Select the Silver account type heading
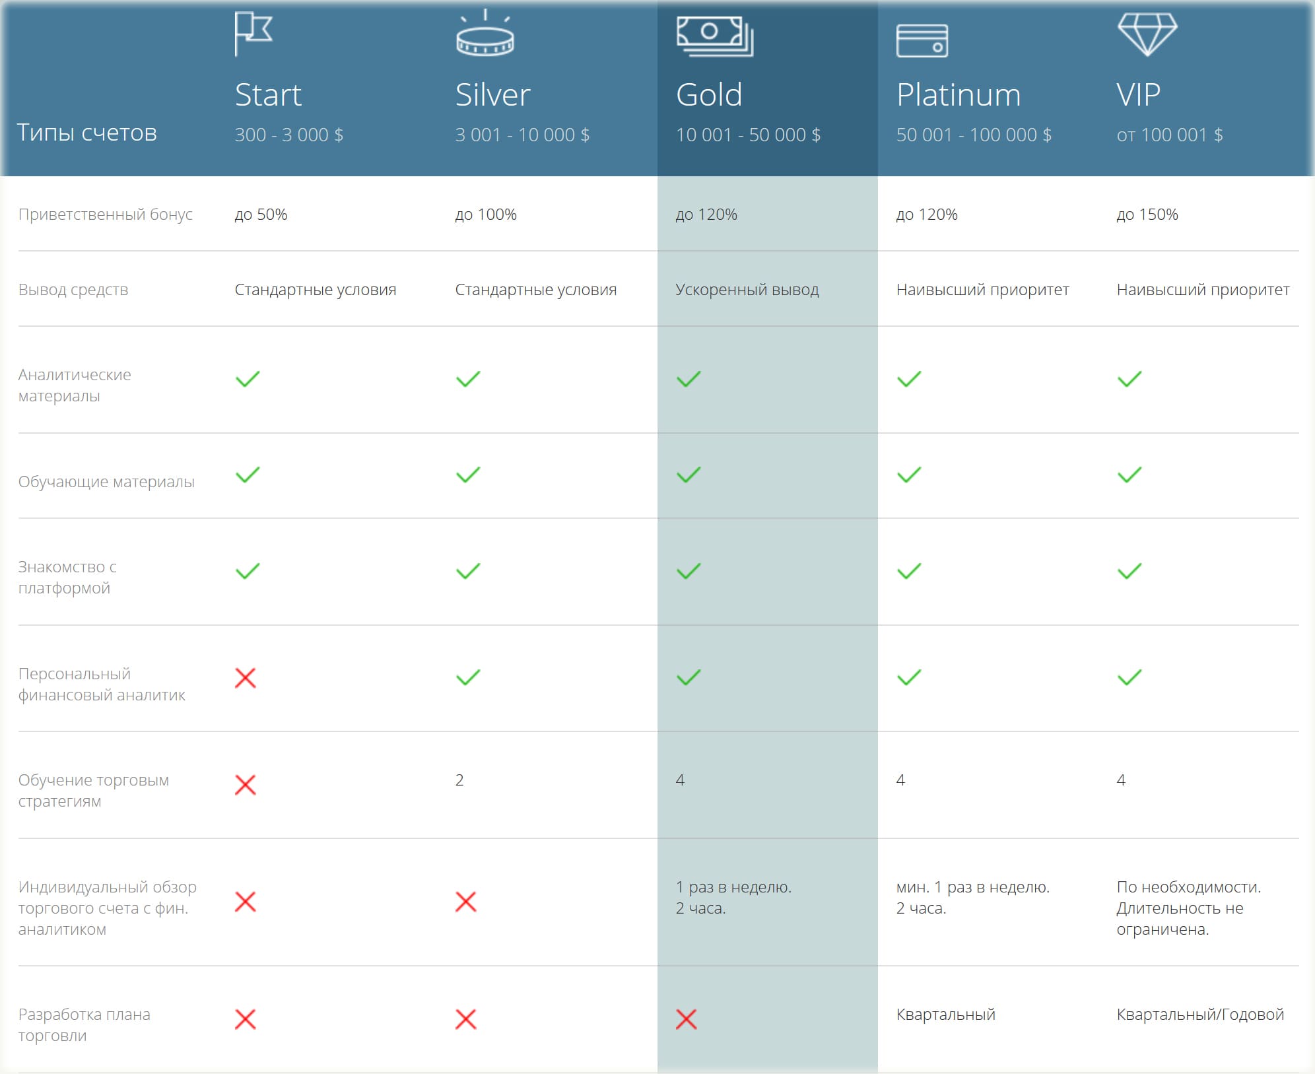The width and height of the screenshot is (1315, 1074). coord(492,95)
